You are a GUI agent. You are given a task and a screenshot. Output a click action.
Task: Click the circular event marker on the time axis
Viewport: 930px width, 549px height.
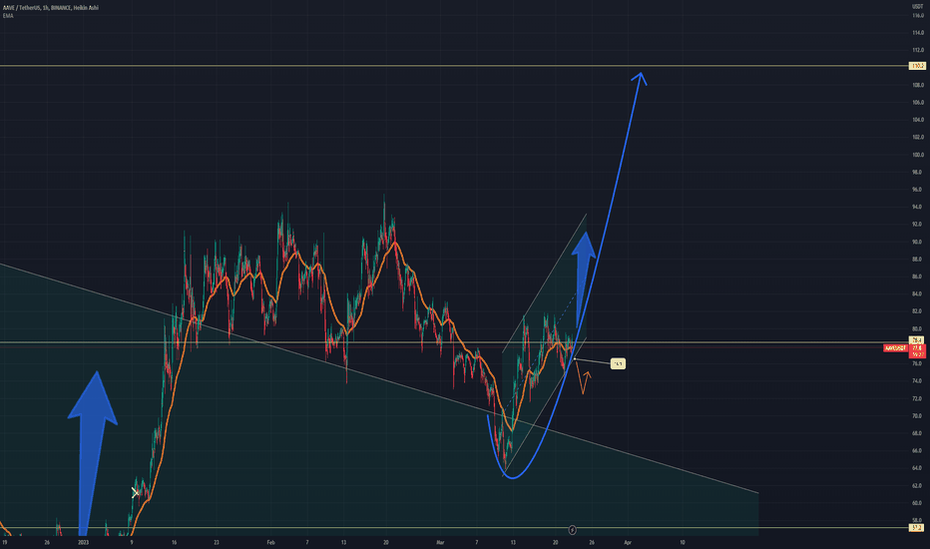coord(573,529)
